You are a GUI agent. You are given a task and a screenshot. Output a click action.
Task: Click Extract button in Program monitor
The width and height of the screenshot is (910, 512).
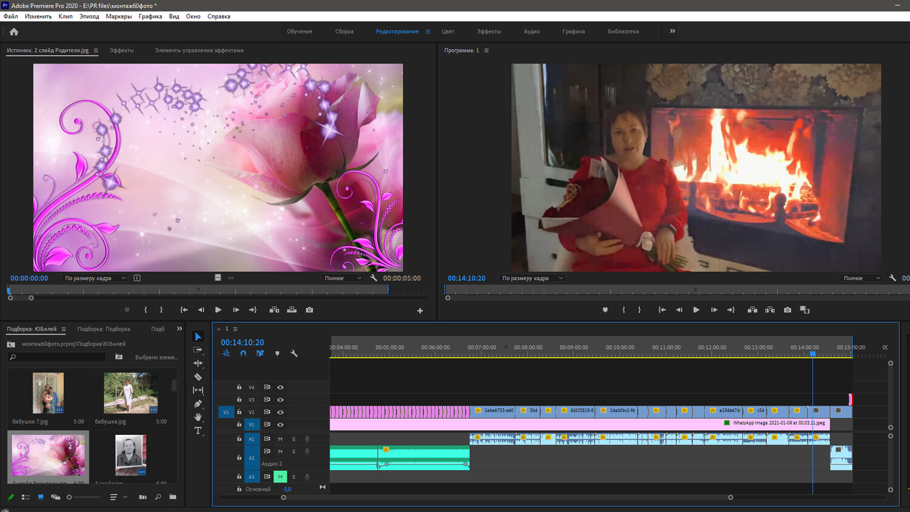(x=770, y=310)
